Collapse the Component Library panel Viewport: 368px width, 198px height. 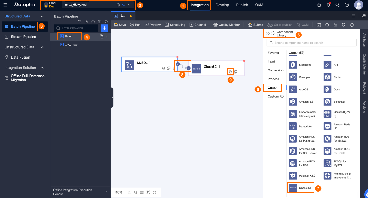(268, 34)
